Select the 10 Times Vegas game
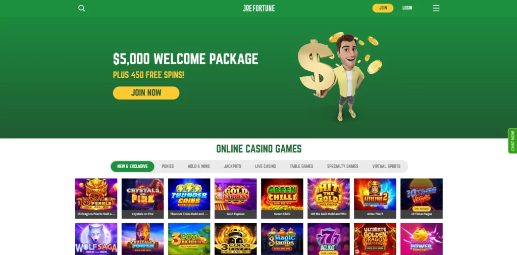Screen dimensions: 517x255 click(422, 198)
